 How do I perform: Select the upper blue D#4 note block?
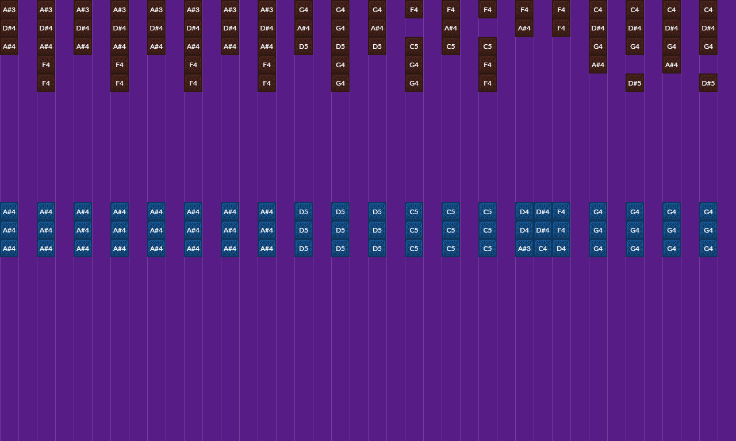[x=542, y=212]
